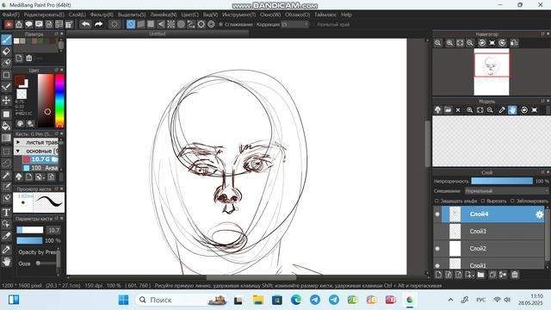Open Слой4 layer settings gear

pos(540,214)
